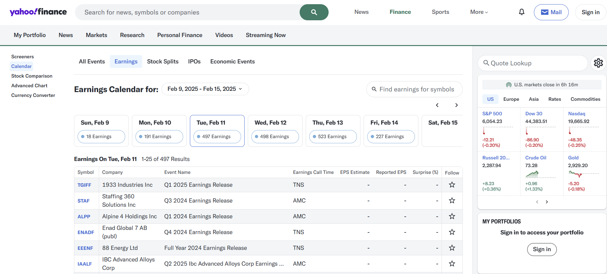The height and width of the screenshot is (274, 607).
Task: Open My Portfolio in navigation
Action: click(30, 35)
